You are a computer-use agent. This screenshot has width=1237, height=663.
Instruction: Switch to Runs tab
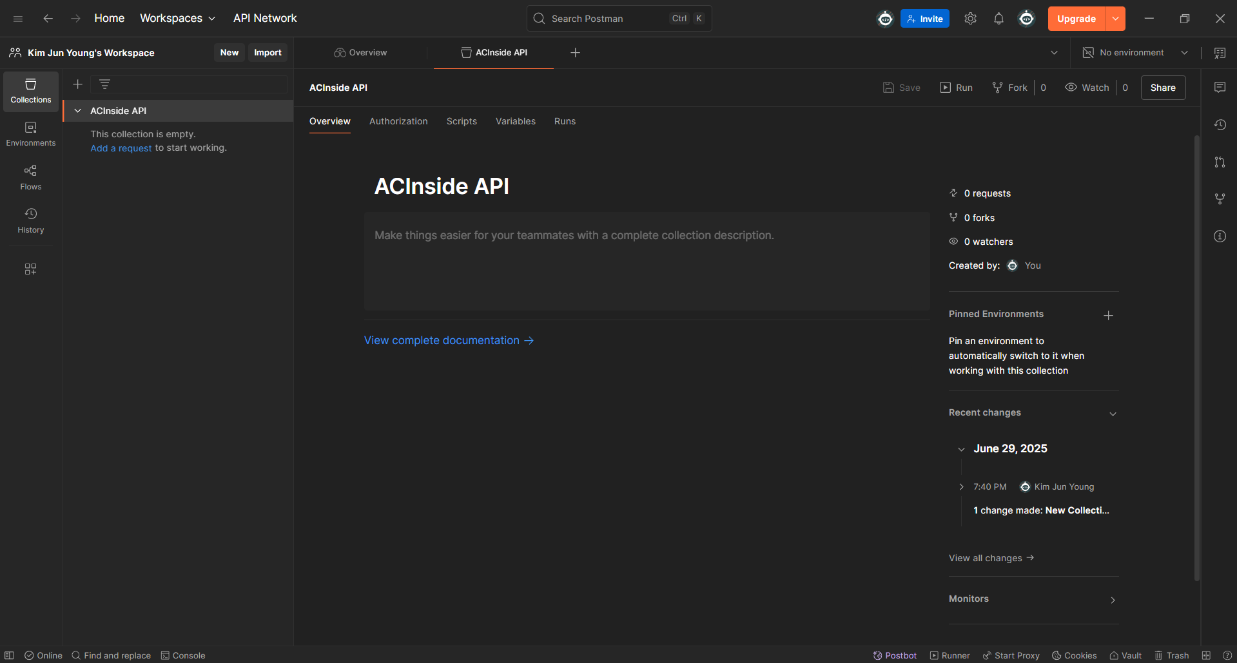[x=565, y=121]
